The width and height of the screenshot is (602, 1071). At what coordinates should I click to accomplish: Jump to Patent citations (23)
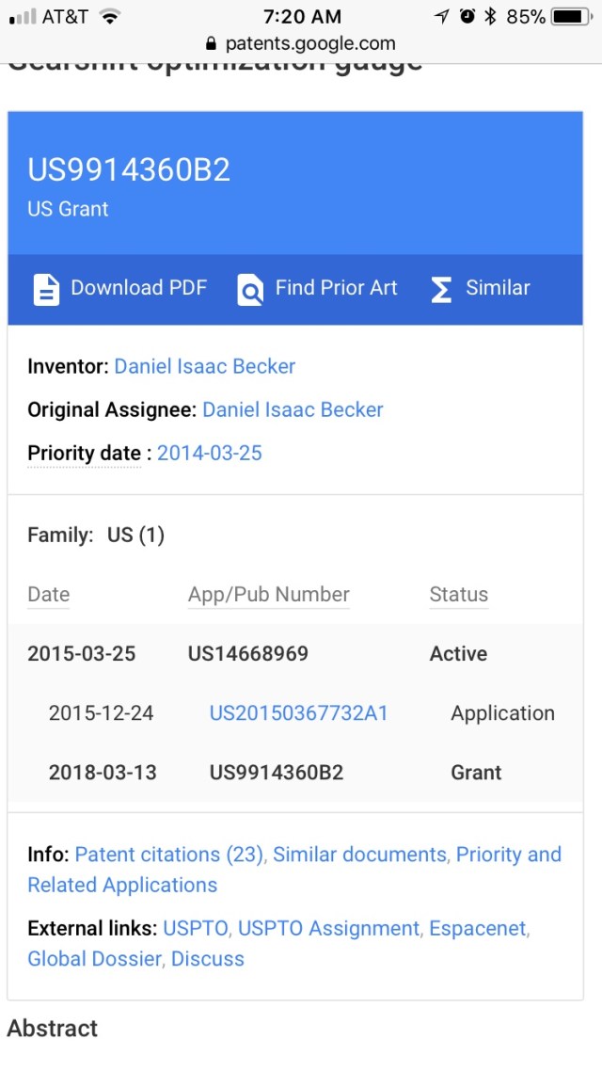coord(170,855)
